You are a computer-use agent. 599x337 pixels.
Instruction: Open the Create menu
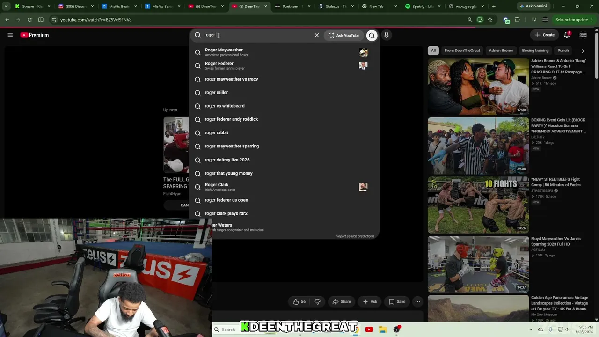(x=545, y=35)
